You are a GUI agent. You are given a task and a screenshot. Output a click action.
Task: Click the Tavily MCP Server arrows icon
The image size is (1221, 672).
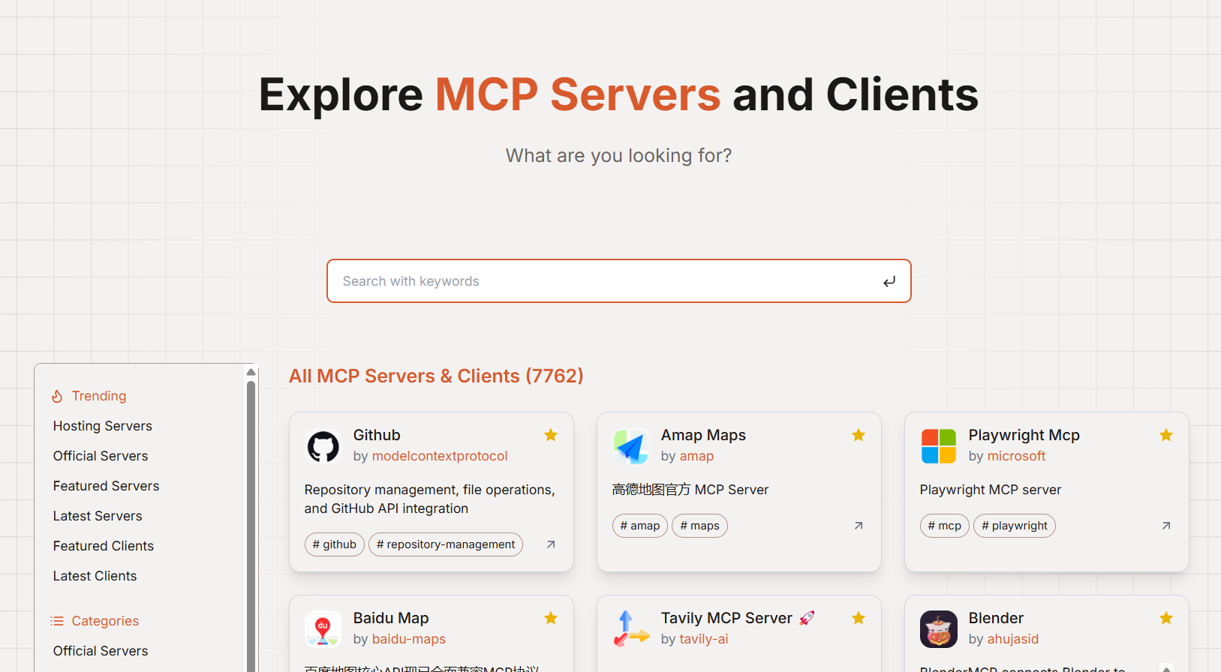[x=631, y=629]
